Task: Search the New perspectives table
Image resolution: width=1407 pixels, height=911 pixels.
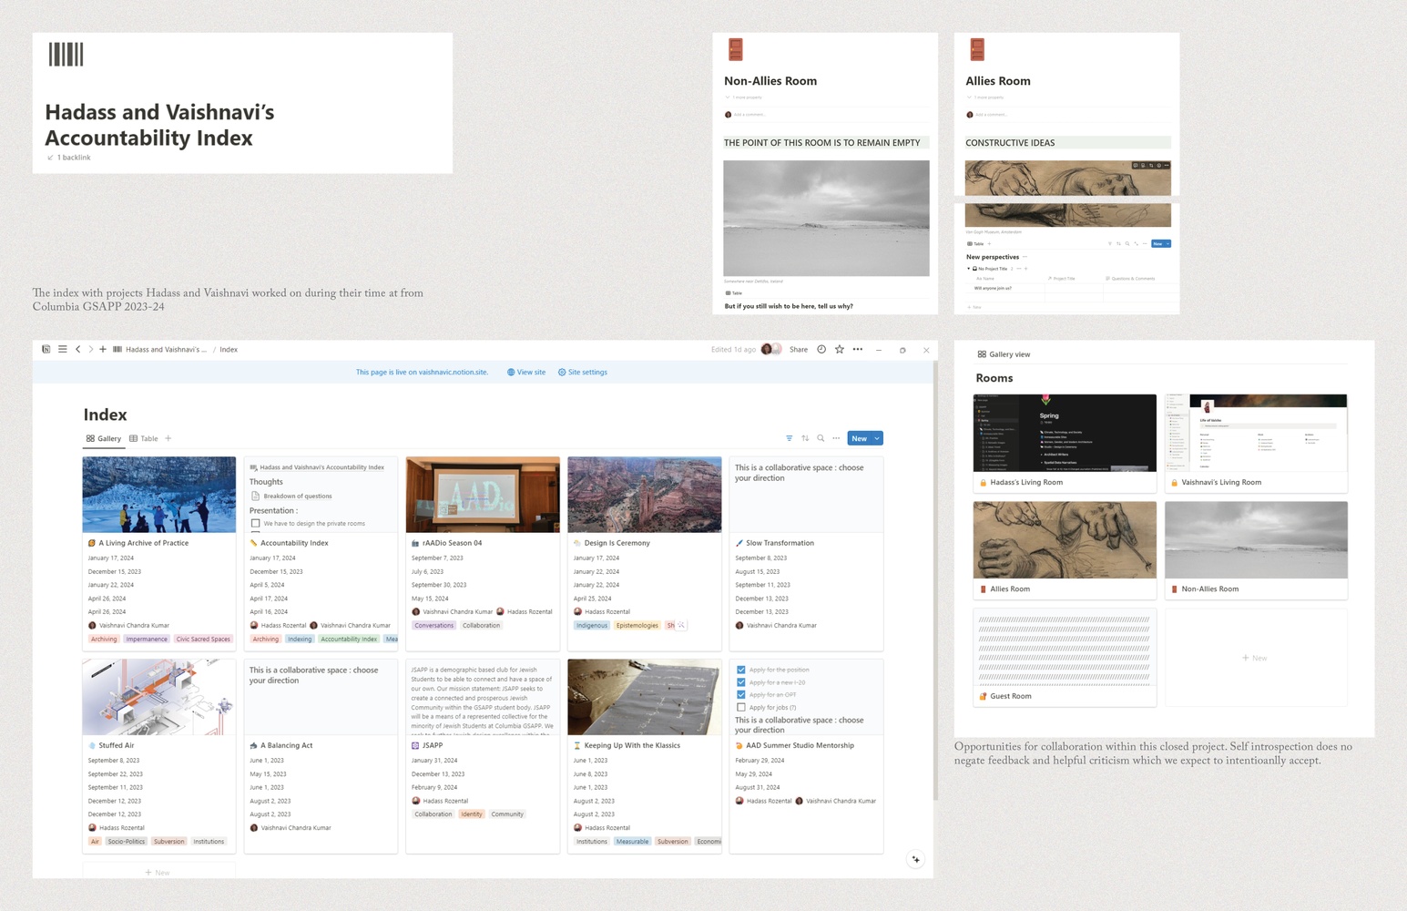Action: (x=1127, y=243)
